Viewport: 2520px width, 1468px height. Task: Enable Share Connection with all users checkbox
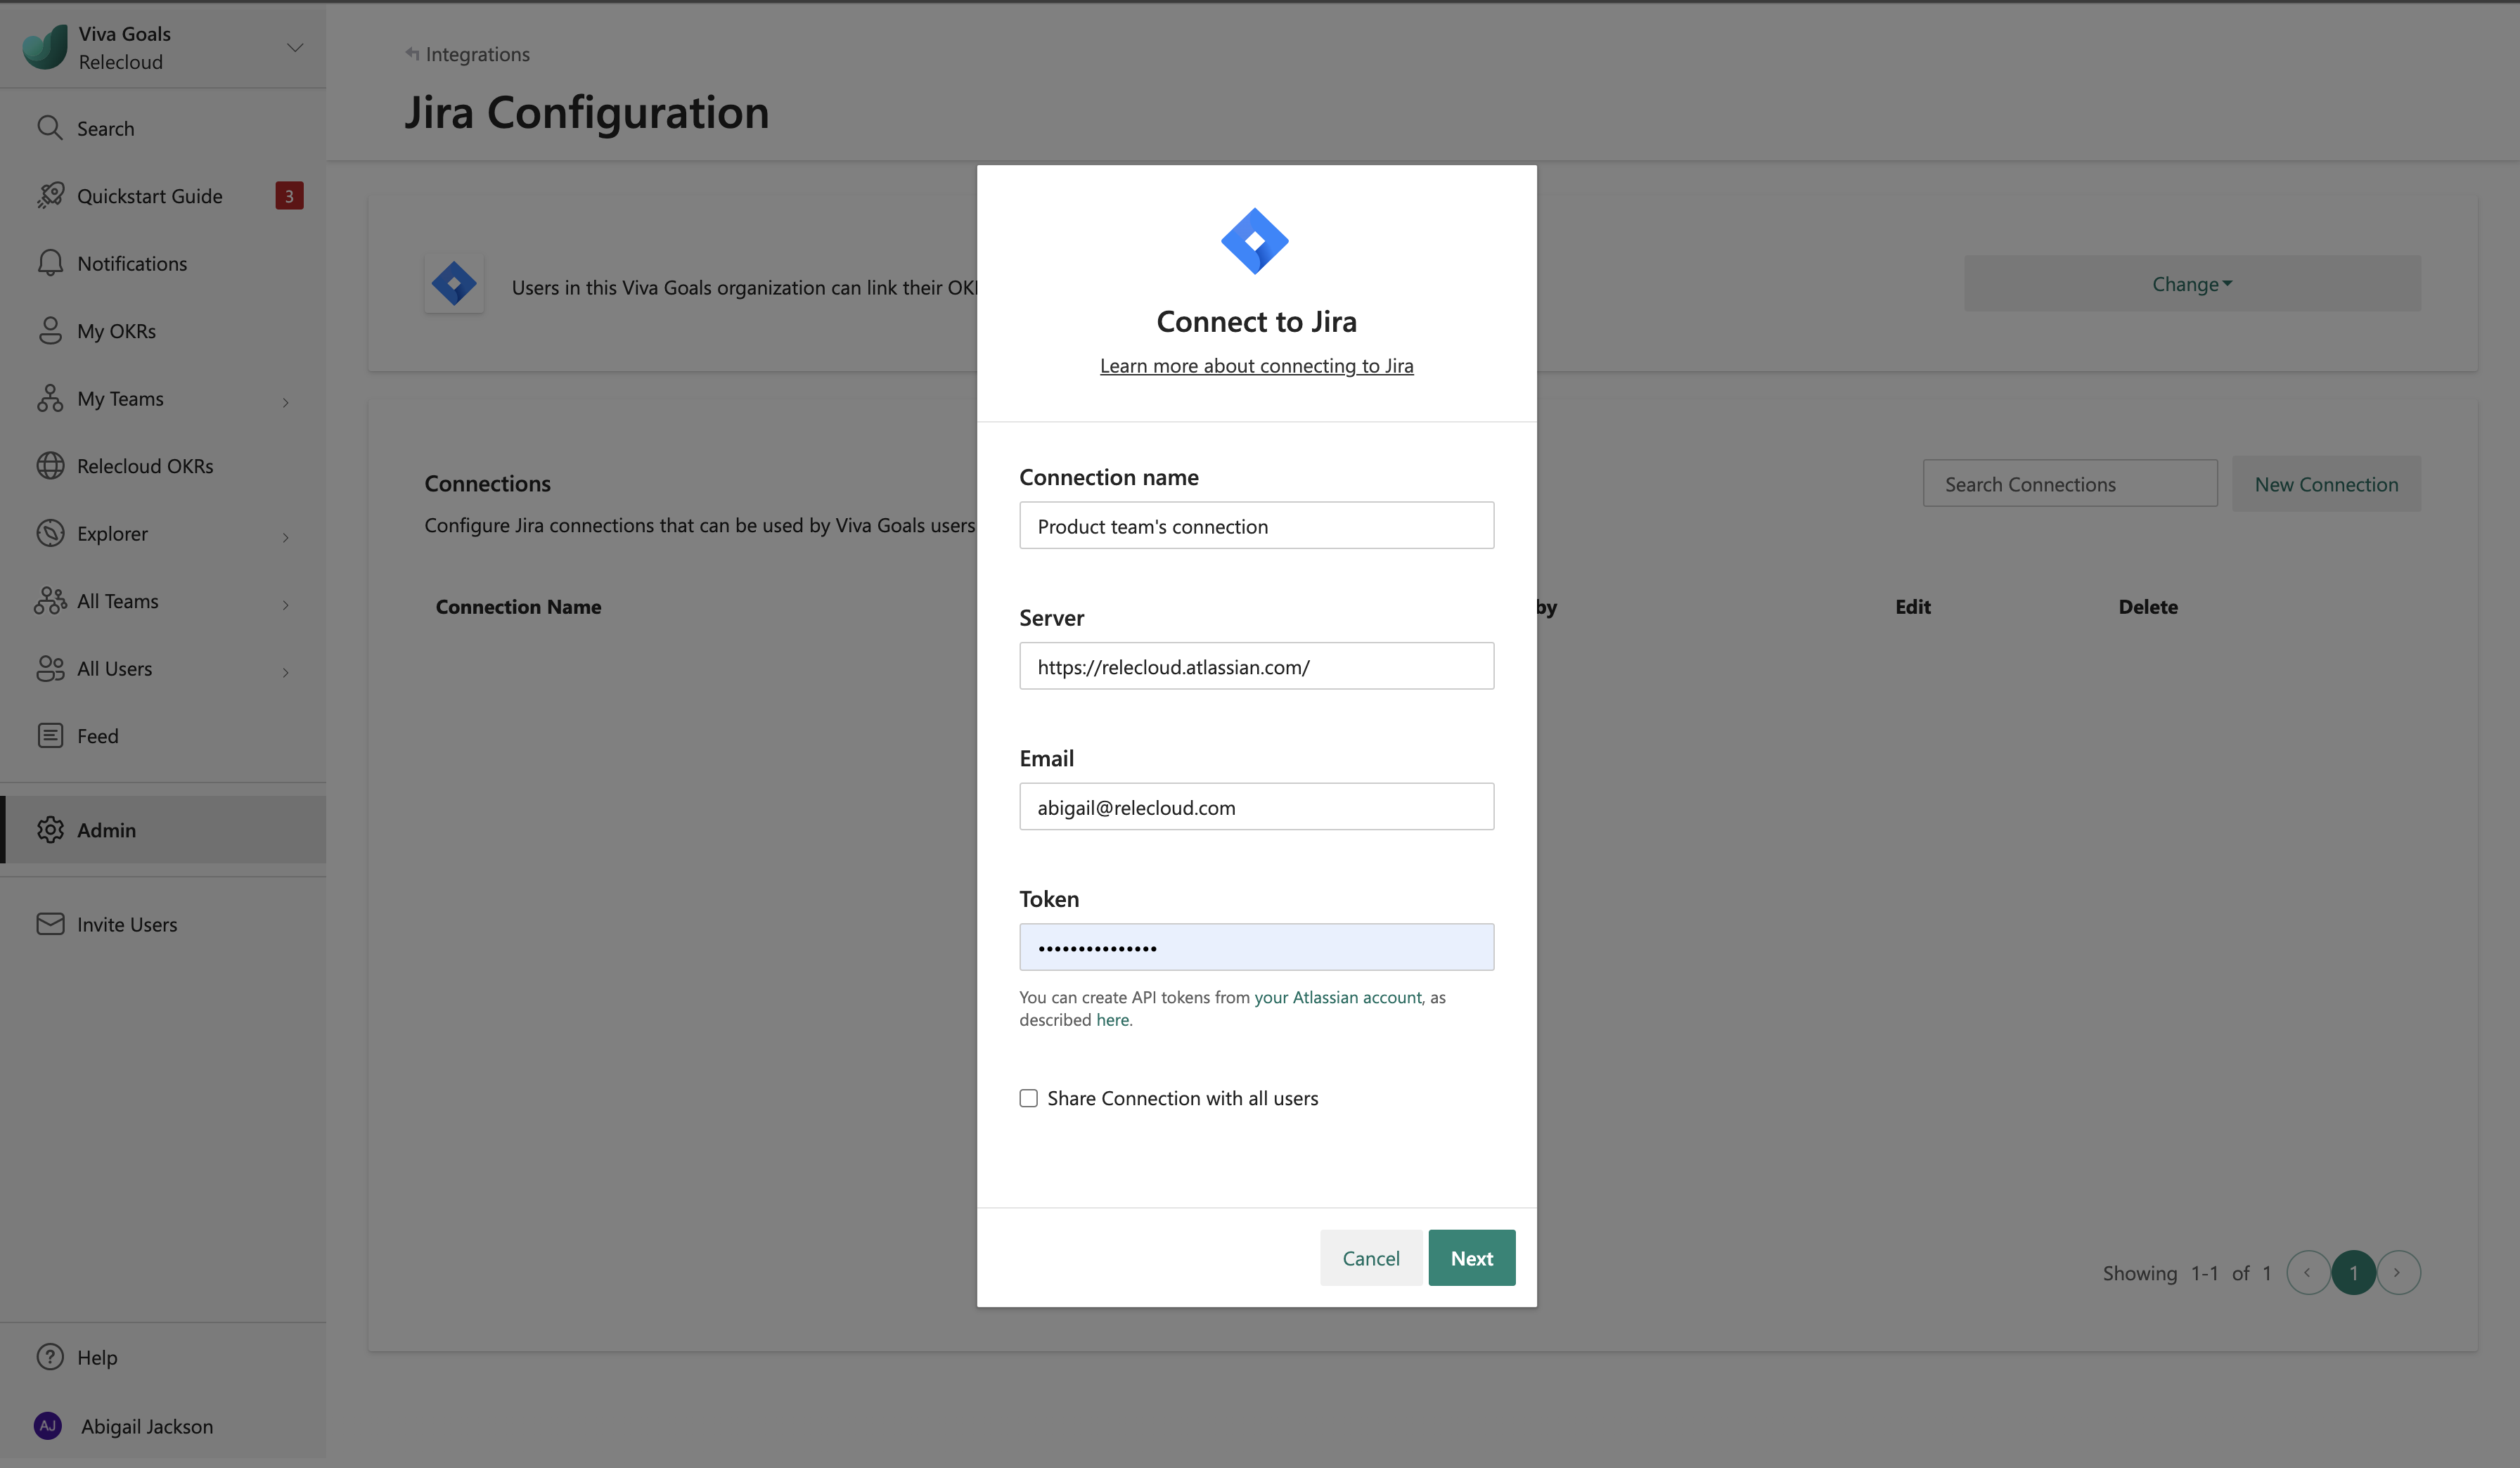[x=1028, y=1098]
